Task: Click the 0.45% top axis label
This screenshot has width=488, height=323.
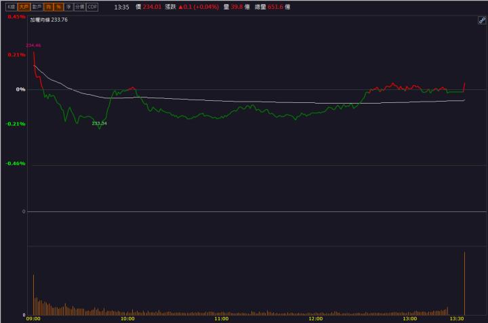Action: tap(16, 16)
